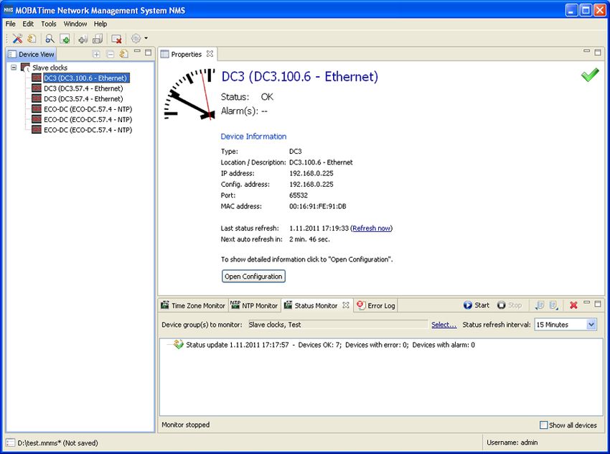Select the Slave clocks group in the tree
This screenshot has width=610, height=454.
(x=50, y=68)
